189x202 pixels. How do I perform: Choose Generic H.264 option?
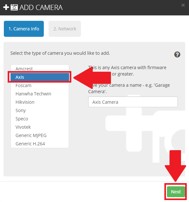(x=40, y=144)
